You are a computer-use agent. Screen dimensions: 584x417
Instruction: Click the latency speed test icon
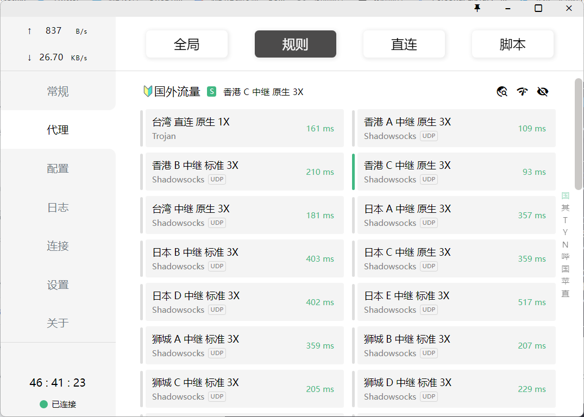[x=522, y=92]
